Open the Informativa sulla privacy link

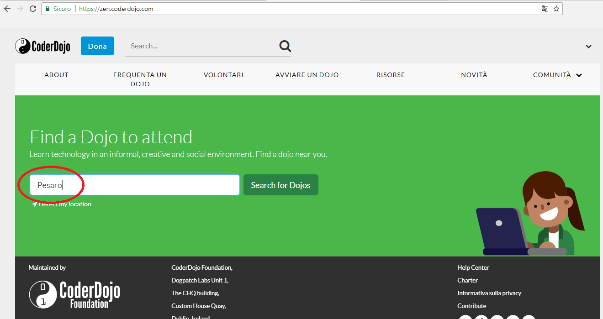click(489, 293)
